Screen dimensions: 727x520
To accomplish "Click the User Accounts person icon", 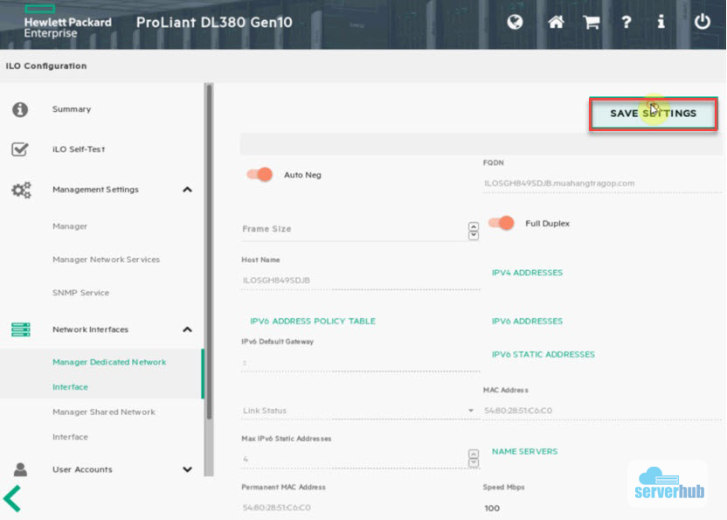I will tap(22, 469).
